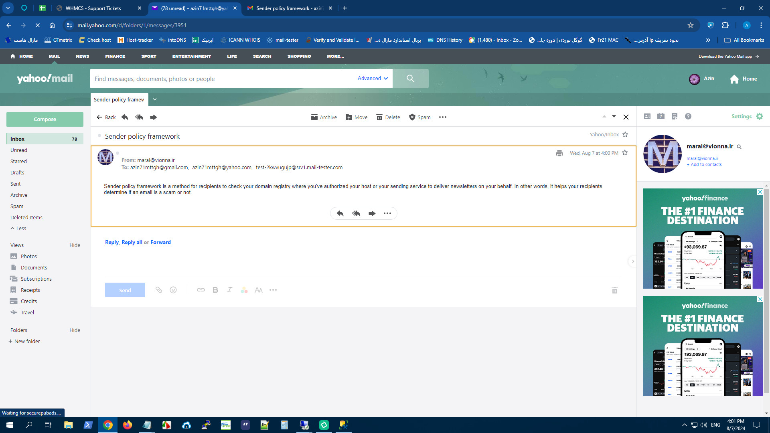Open text color picker in compose toolbar
770x433 pixels.
click(244, 290)
